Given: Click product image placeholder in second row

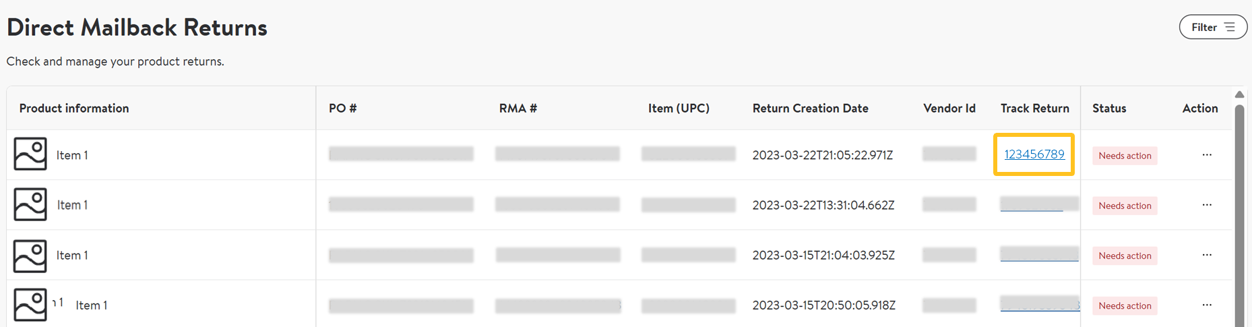Looking at the screenshot, I should (x=30, y=204).
